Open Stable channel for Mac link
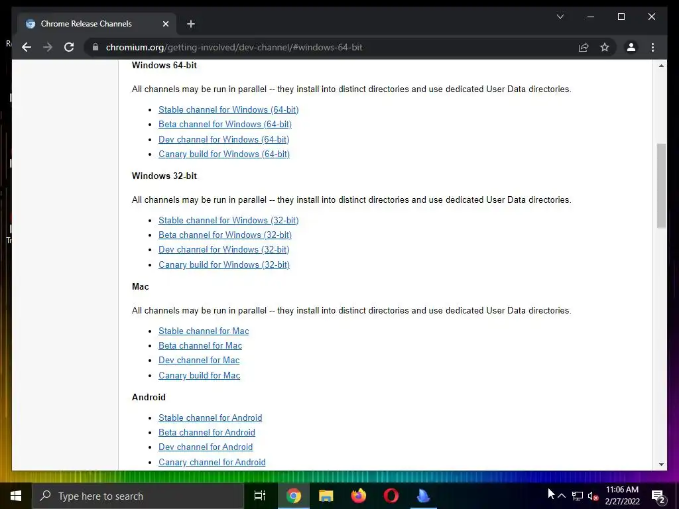Viewport: 679px width, 509px height. click(204, 331)
